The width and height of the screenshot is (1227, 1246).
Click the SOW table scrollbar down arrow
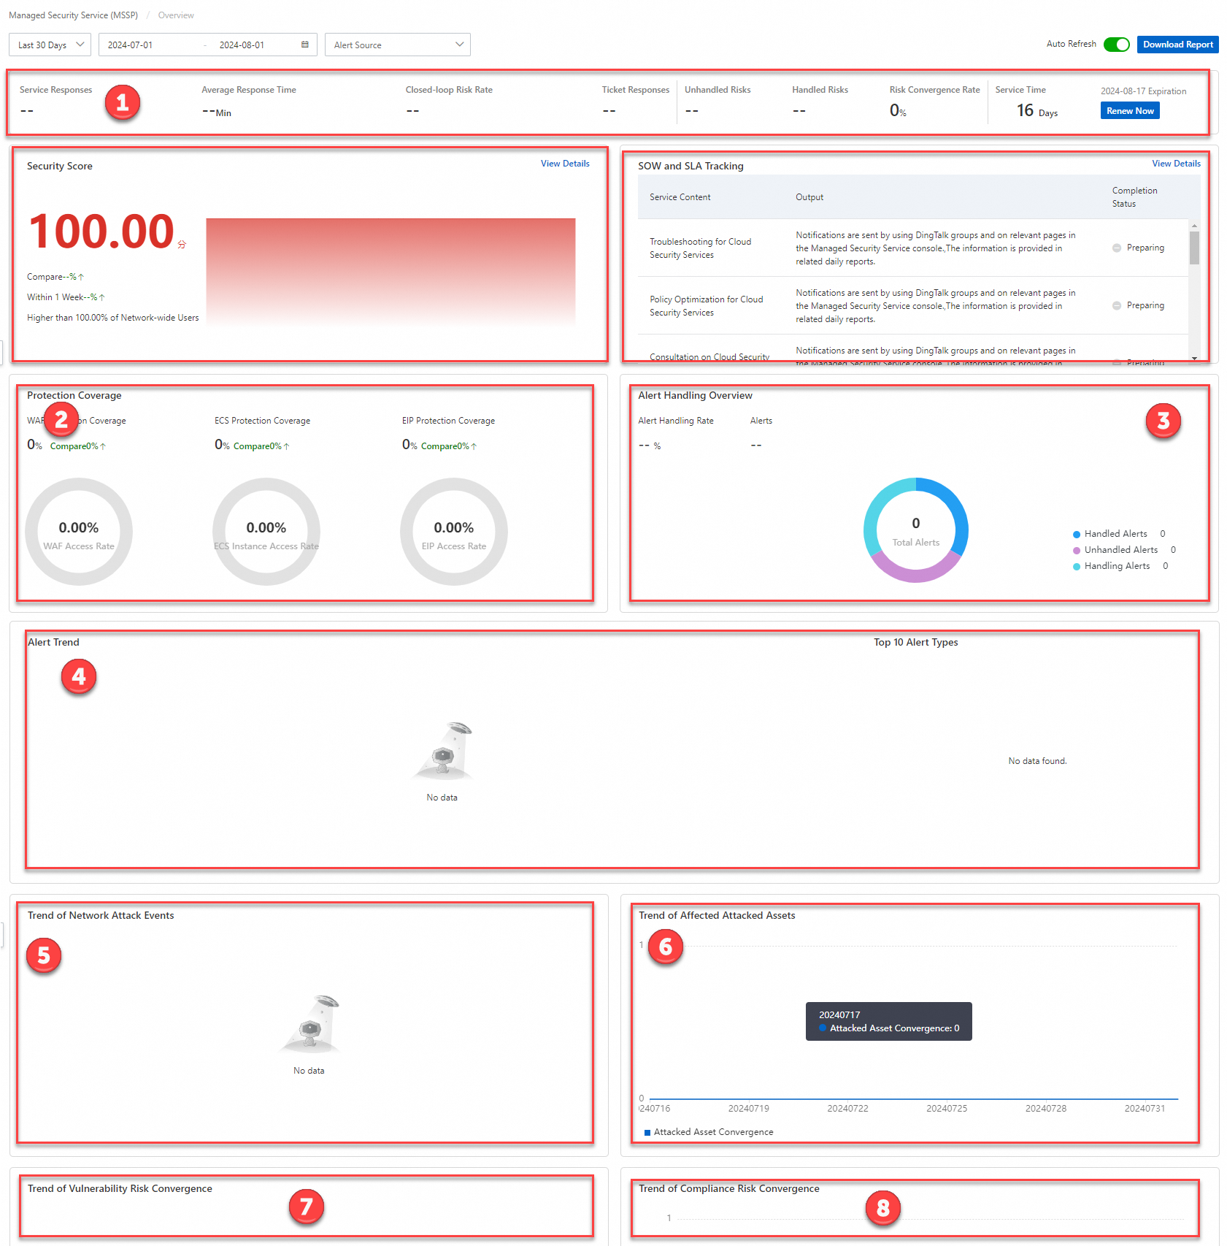click(1194, 358)
